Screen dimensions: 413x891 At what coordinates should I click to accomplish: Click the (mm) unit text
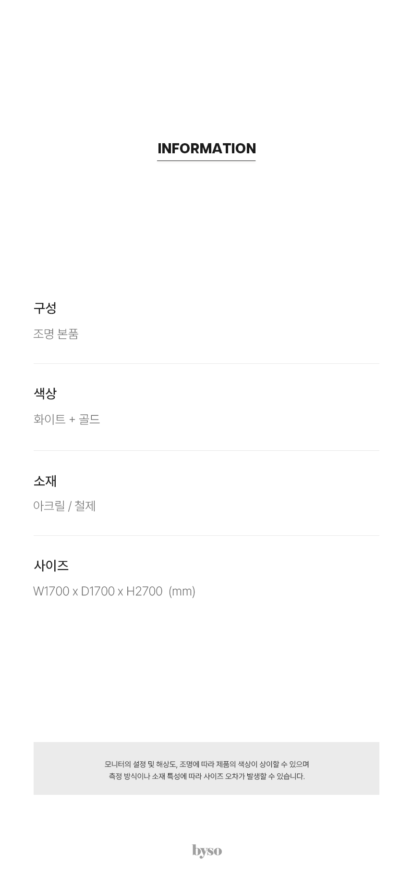tap(182, 591)
